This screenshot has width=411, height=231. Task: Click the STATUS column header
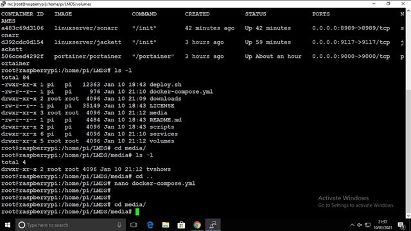click(256, 14)
